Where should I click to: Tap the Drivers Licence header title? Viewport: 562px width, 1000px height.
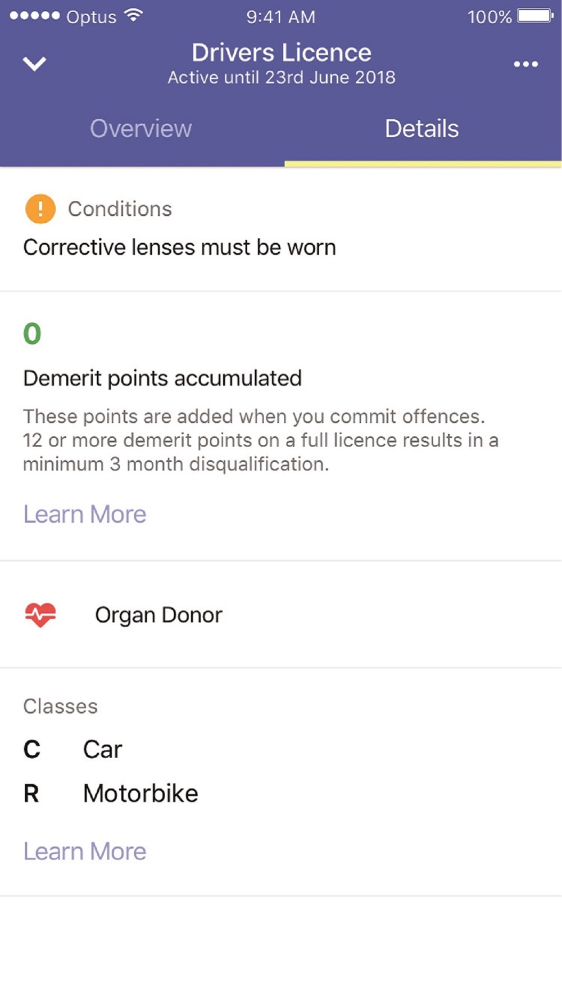(x=282, y=53)
